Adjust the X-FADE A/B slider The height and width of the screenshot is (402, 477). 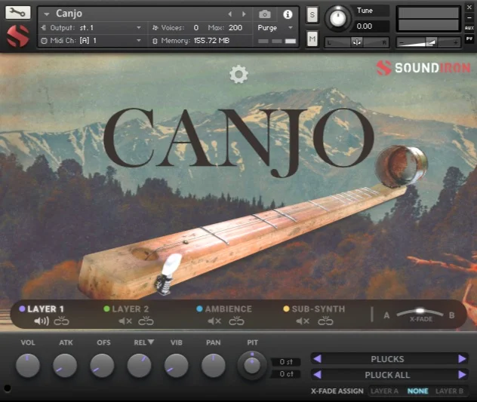(x=420, y=311)
